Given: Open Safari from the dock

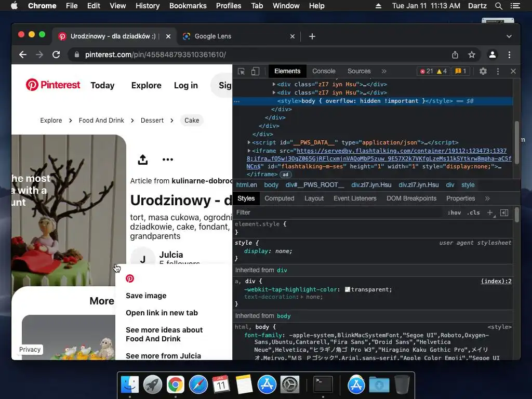Looking at the screenshot, I should click(198, 385).
